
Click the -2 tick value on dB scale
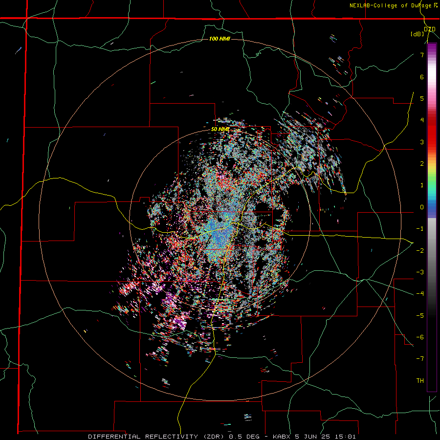pyautogui.click(x=420, y=250)
